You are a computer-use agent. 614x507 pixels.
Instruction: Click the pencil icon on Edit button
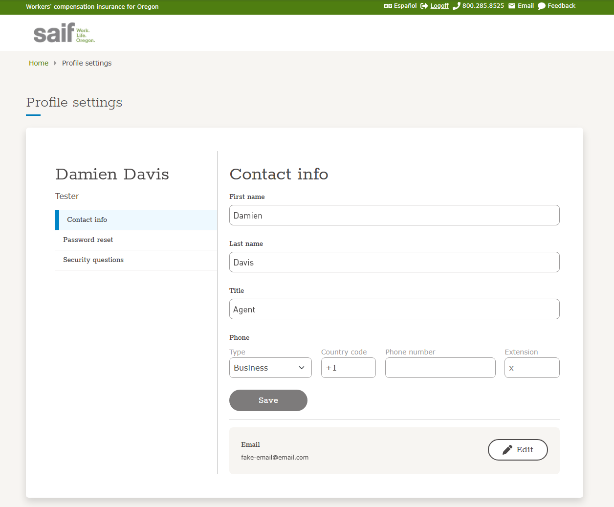[507, 450]
